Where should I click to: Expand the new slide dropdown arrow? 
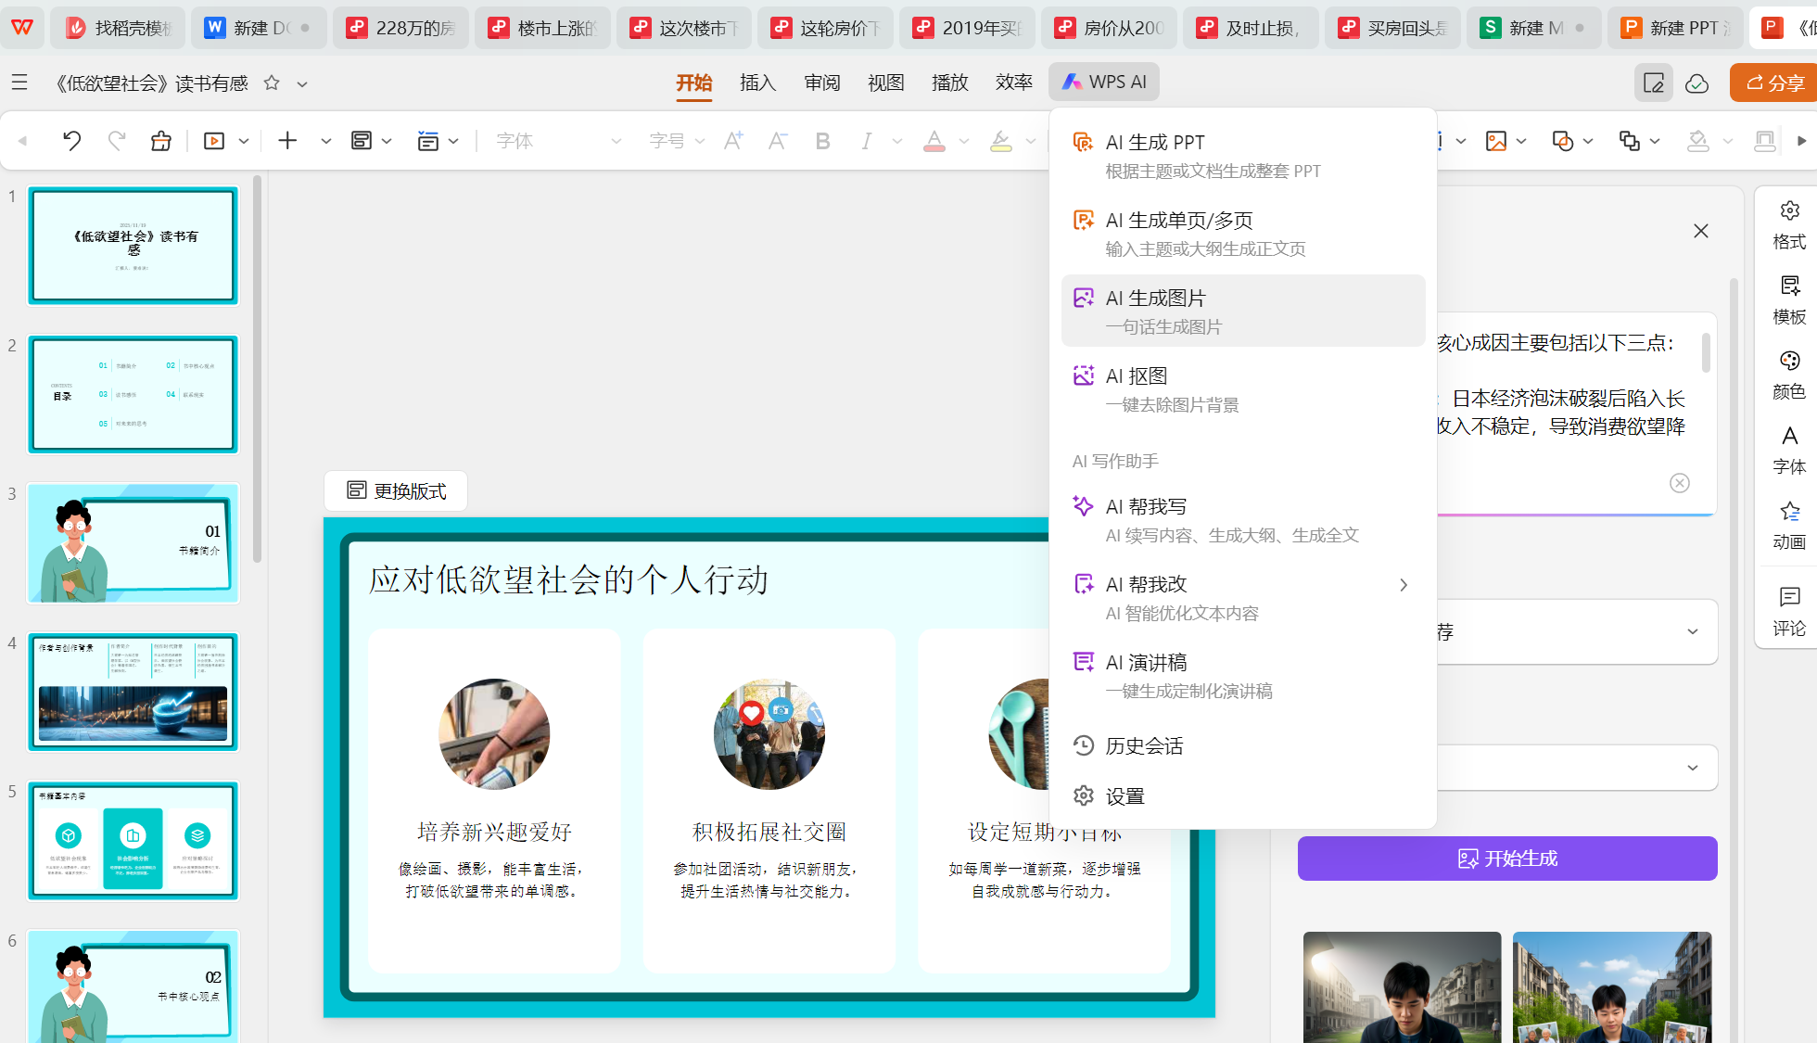pos(325,141)
